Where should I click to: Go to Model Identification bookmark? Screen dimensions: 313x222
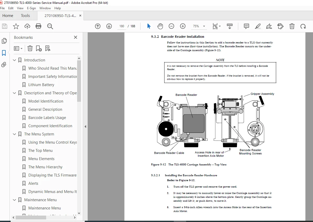pos(46,101)
